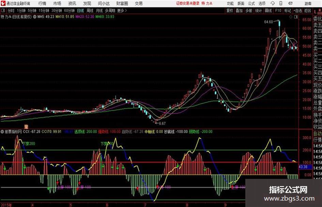Open the F10 company info button
The width and height of the screenshot is (322, 207).
(x=278, y=11)
